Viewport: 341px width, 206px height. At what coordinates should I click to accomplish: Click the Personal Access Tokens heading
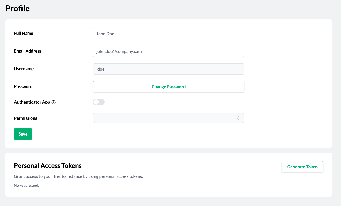48,165
